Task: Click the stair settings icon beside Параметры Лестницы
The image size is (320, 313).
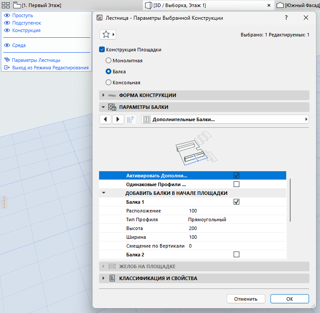Action: click(x=7, y=60)
